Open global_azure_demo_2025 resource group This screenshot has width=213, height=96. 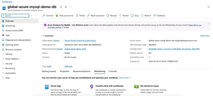(x=75, y=49)
